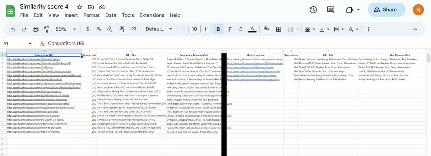Open the Data menu

click(x=111, y=15)
